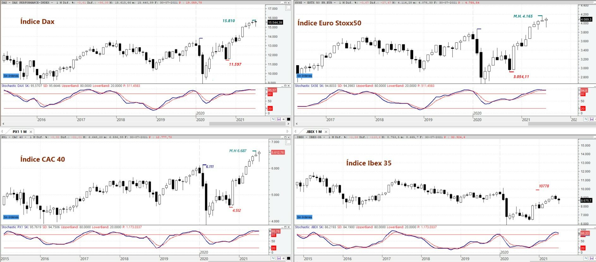Select the Índice Dax title annotation

pos(37,21)
